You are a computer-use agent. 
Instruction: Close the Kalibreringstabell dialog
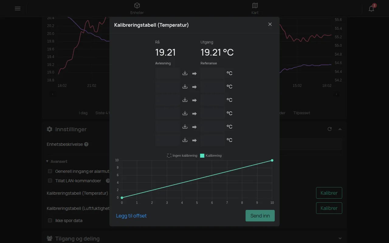tap(270, 24)
